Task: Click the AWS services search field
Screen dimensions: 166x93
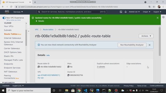Action: pos(72,12)
